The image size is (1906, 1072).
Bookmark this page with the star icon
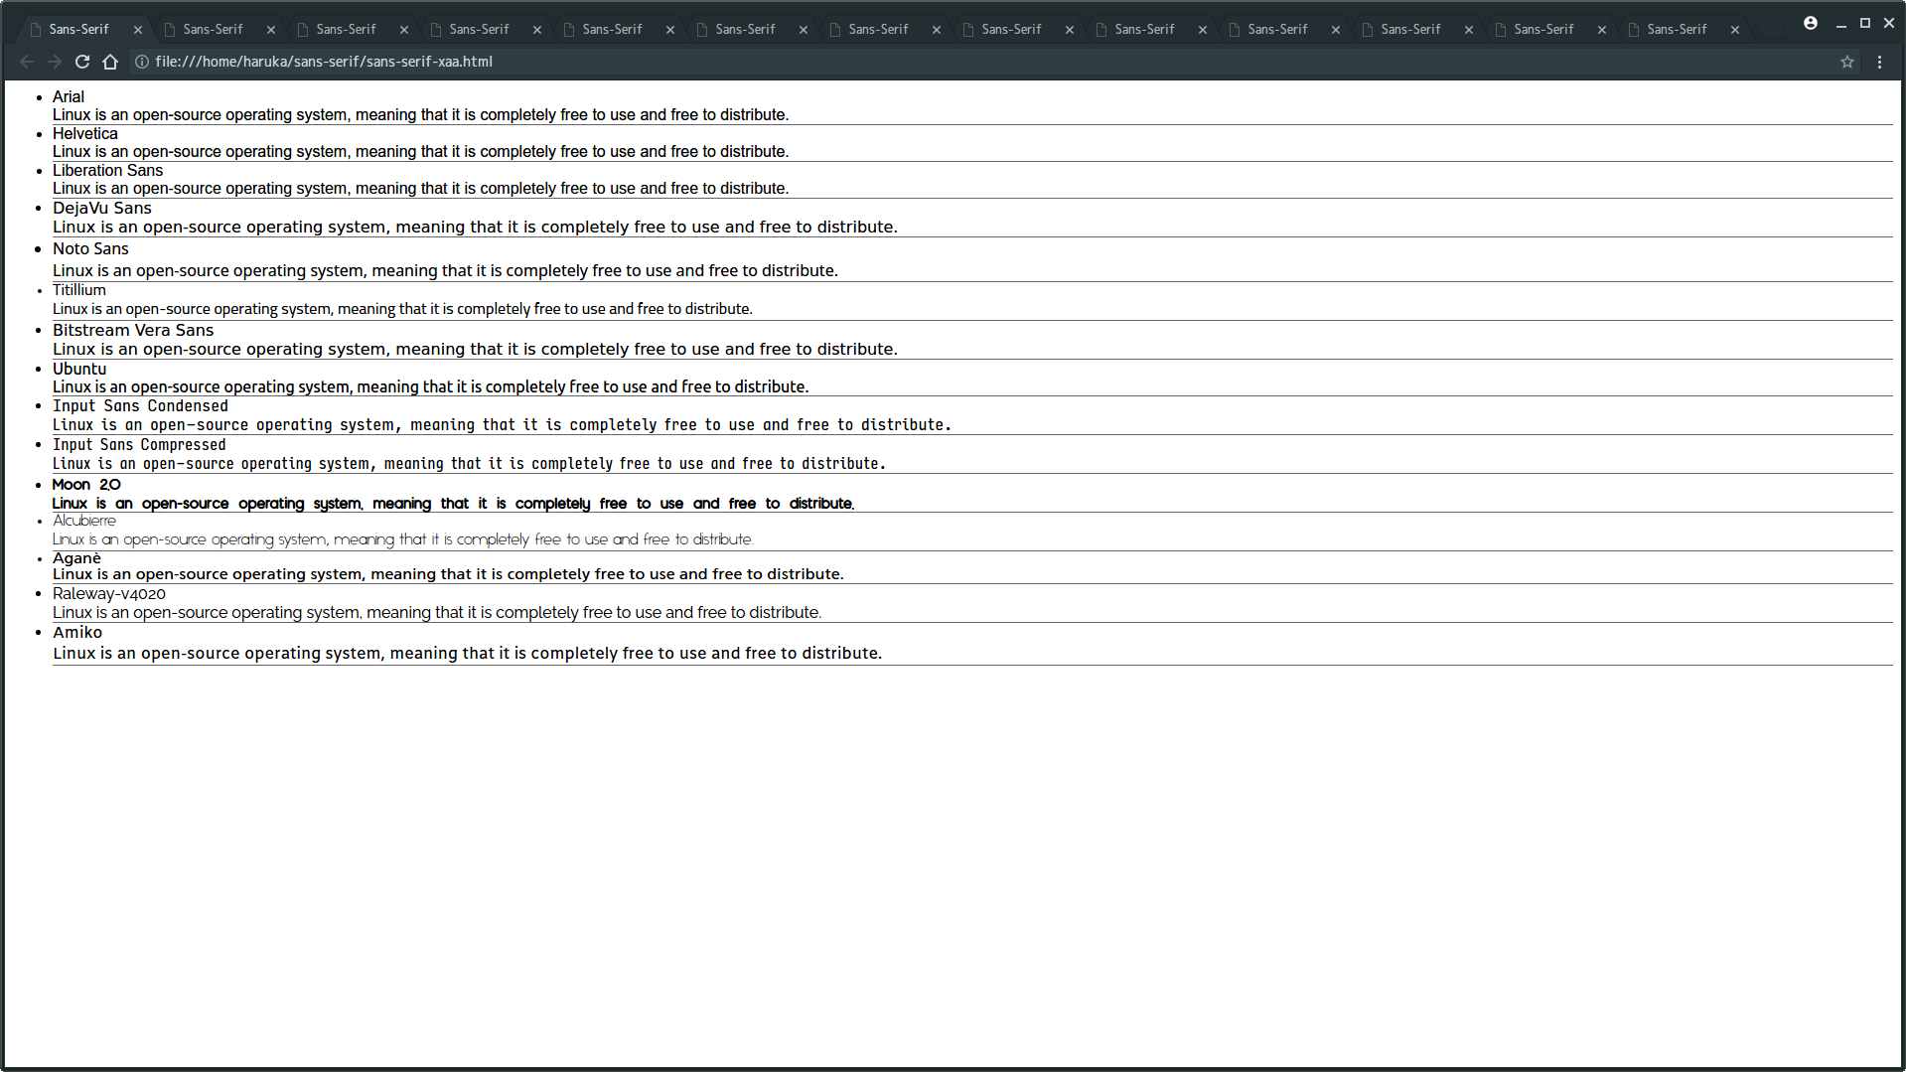(x=1847, y=62)
